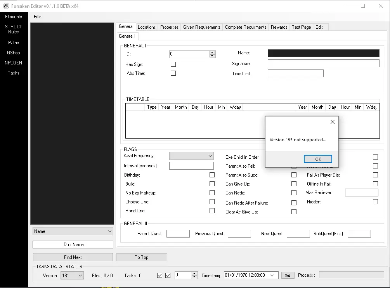Toggle the second status bar checkbox
Viewport: 390px width, 288px height.
[168, 275]
